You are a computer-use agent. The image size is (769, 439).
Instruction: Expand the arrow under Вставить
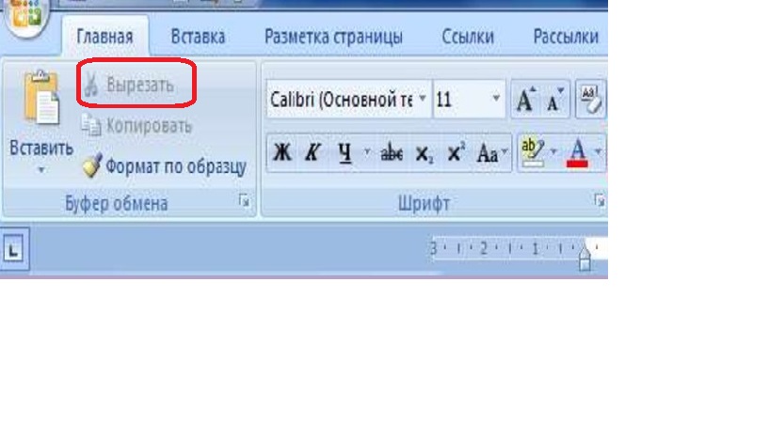pyautogui.click(x=40, y=171)
